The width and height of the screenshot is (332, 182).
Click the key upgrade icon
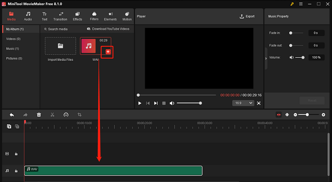[x=292, y=4]
